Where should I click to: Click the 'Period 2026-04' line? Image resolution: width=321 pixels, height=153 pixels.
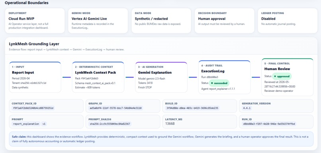pos(20,78)
